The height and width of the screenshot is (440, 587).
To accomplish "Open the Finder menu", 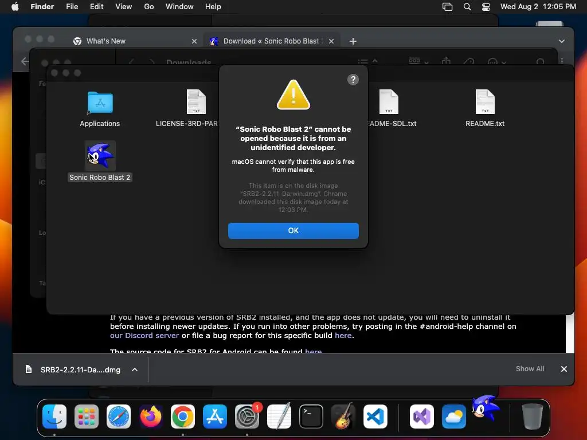I will [42, 6].
